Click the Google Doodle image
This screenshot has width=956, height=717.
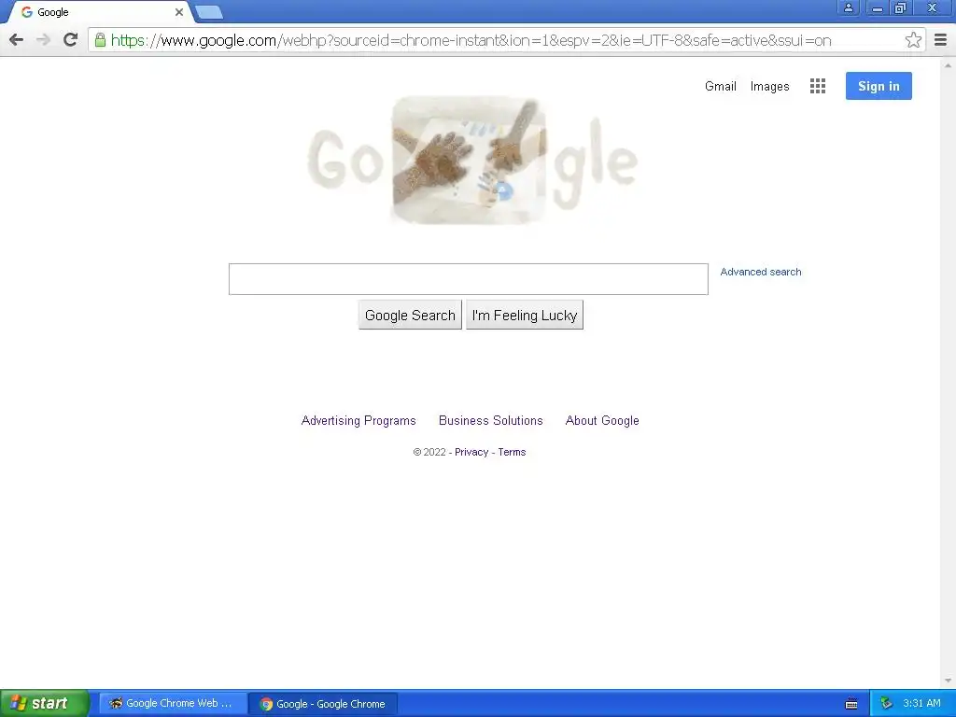pyautogui.click(x=472, y=161)
